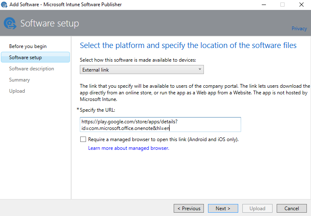
Task: Minimize the Add Software window
Action: point(264,5)
